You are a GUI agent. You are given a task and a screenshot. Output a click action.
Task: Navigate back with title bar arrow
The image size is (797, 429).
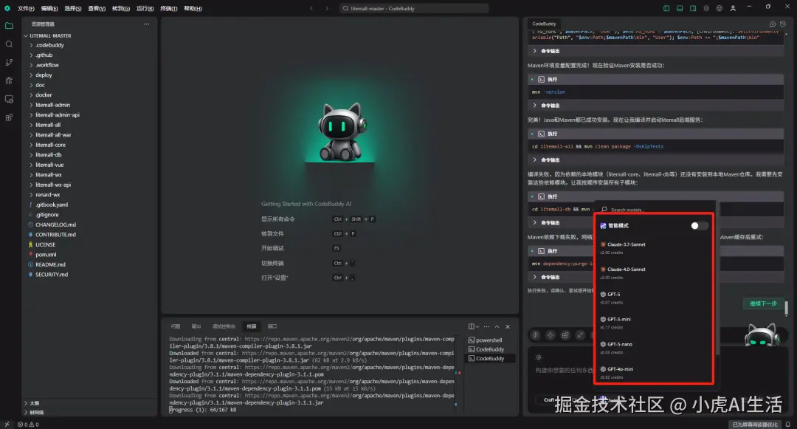(311, 8)
